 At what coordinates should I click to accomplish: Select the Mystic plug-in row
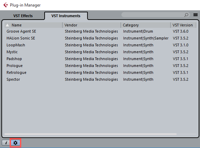[x=100, y=52]
